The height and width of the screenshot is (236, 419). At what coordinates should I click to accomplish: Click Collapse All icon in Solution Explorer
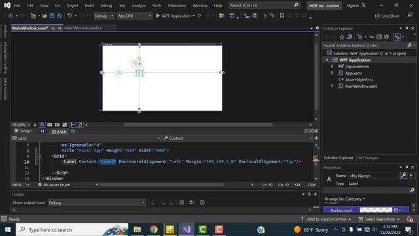click(379, 37)
